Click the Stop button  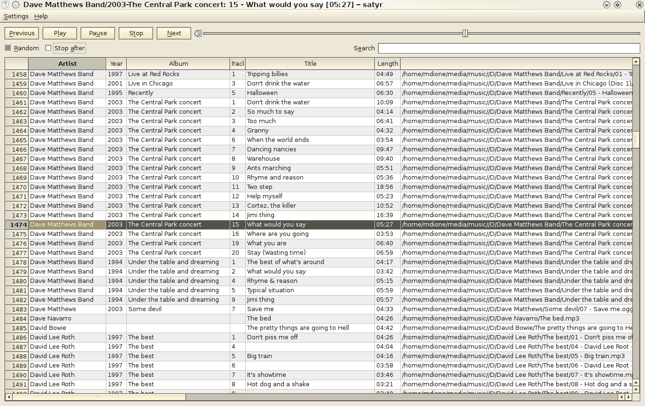click(x=136, y=33)
